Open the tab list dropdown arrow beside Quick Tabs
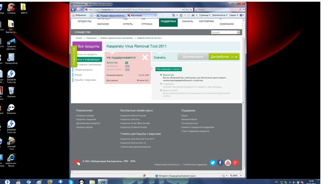 tap(95, 15)
